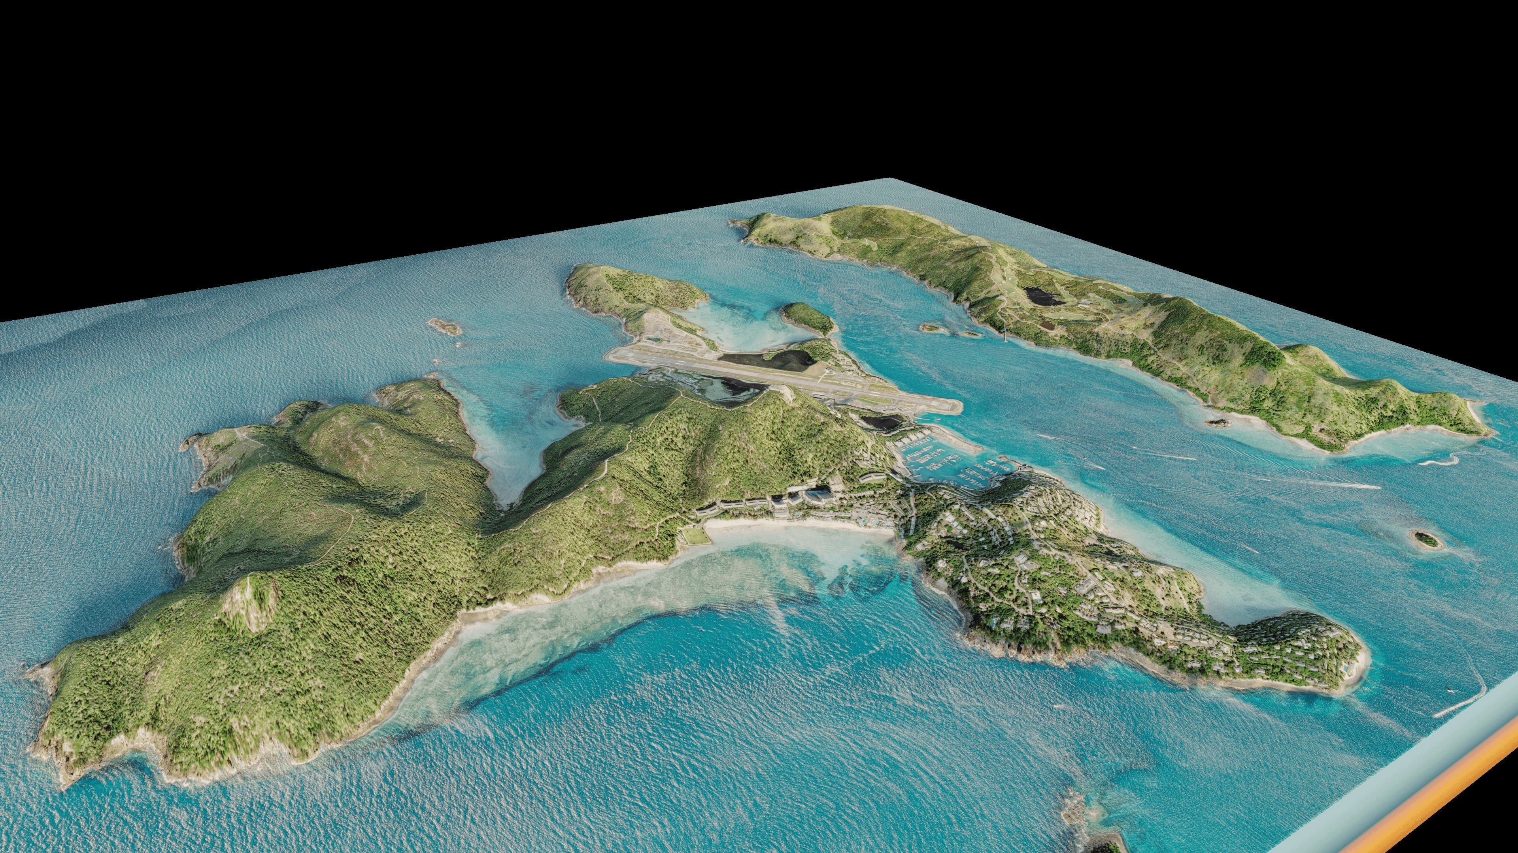The image size is (1518, 853).
Task: Click the dark lake on the far island
Action: point(1044,296)
